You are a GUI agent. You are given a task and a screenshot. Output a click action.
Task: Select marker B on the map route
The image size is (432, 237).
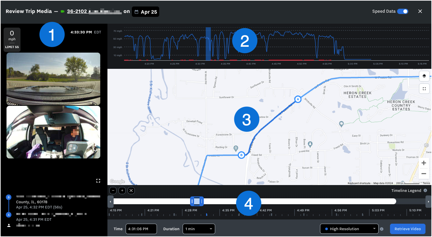tap(241, 155)
